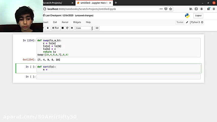Click the swap([10,4,9,6,7],0,4) code line

53,55
